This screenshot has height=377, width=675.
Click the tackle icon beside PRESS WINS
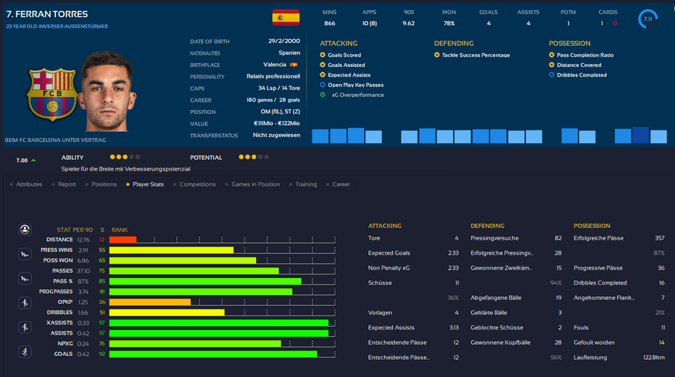click(x=25, y=255)
